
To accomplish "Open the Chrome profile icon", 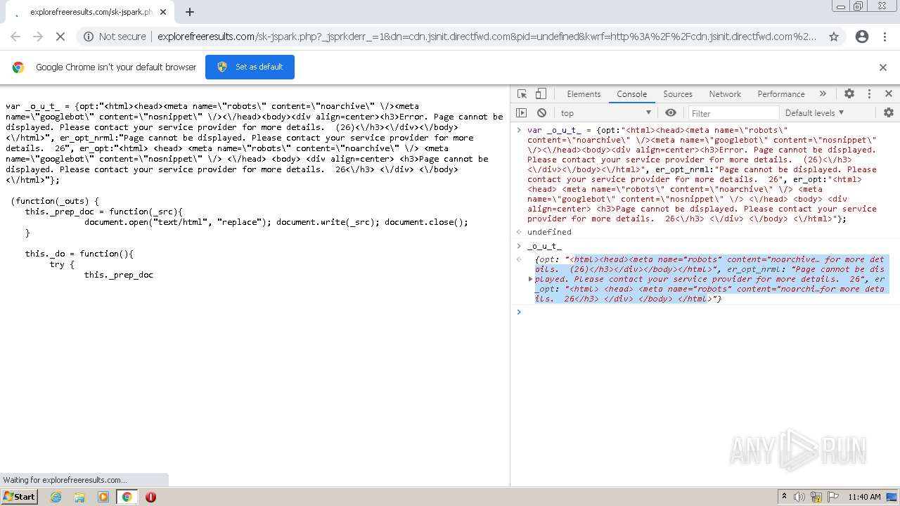I will click(x=862, y=37).
